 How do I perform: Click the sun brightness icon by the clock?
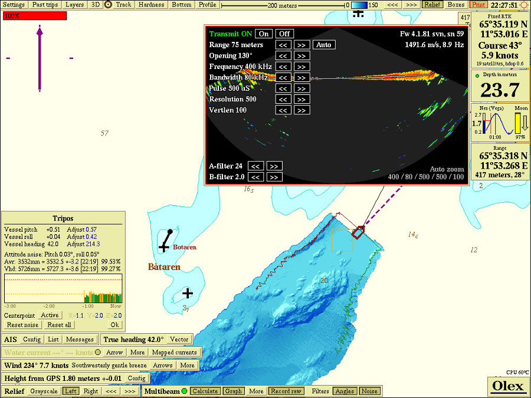[524, 5]
